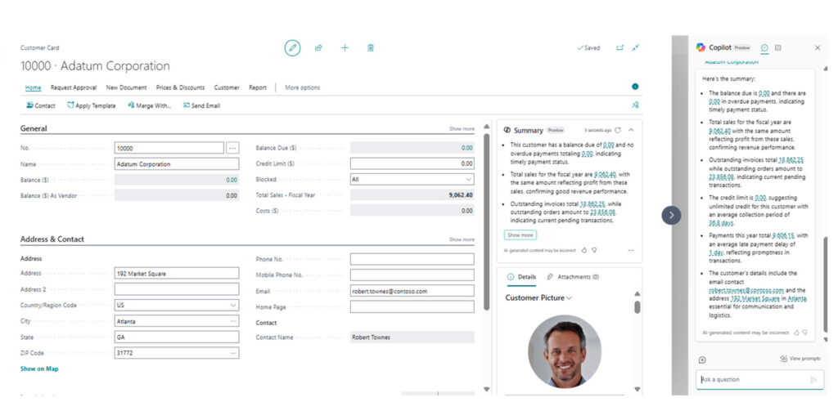The image size is (838, 402).
Task: Collapse the General section heading
Action: click(34, 128)
